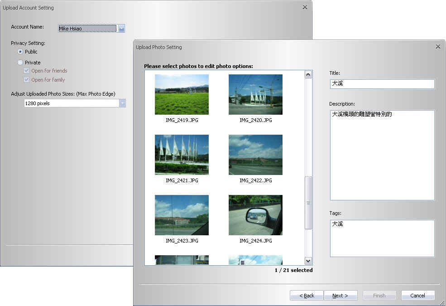Click the Next button
The image size is (446, 306).
[x=340, y=296]
